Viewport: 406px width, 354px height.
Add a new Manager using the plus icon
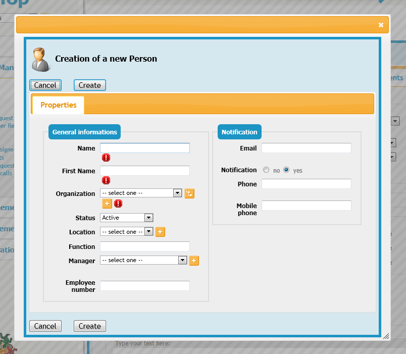[194, 260]
